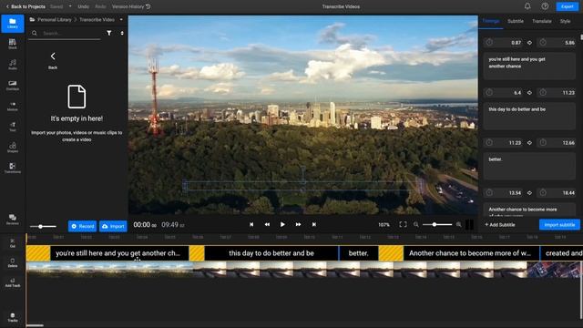Switch to the Style tab
The image size is (583, 328).
[x=565, y=21]
